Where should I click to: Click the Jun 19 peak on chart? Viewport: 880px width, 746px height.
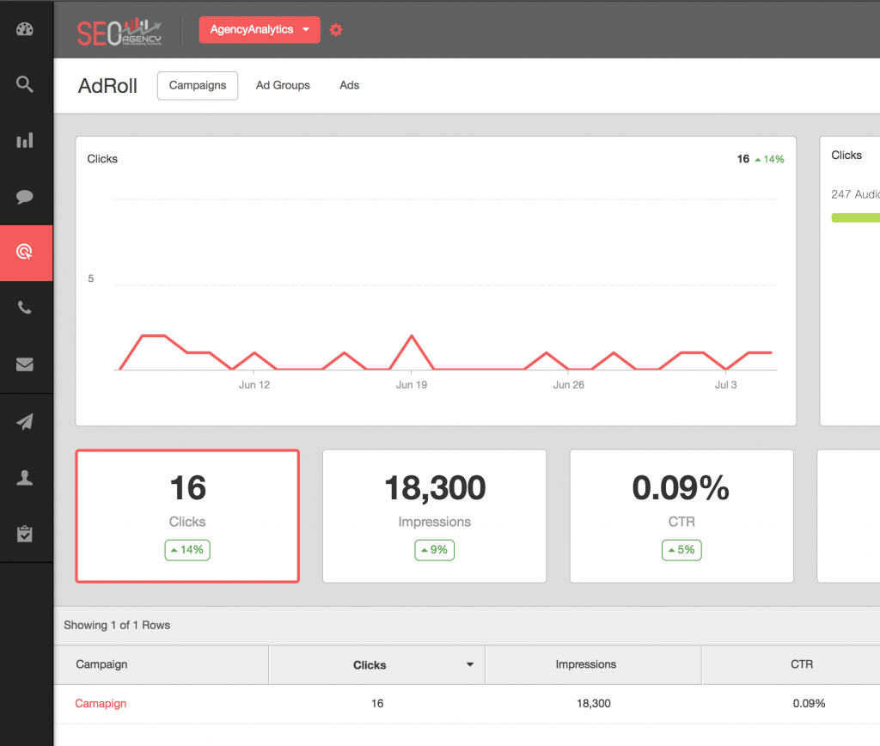pyautogui.click(x=412, y=336)
